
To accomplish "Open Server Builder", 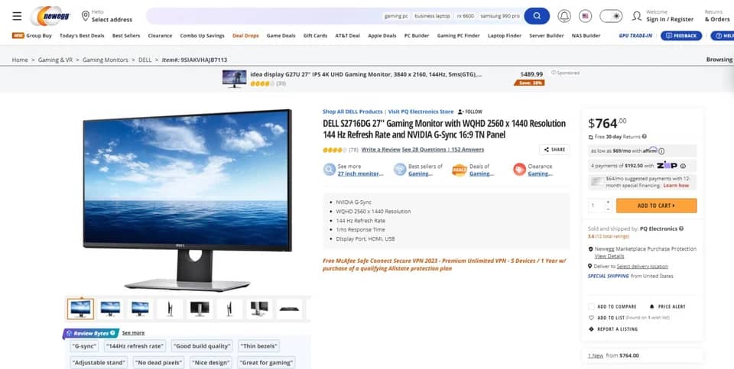I will click(x=546, y=36).
